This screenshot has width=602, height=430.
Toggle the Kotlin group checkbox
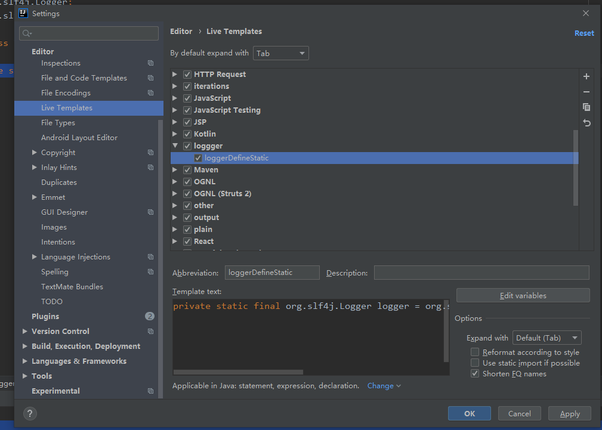(187, 134)
